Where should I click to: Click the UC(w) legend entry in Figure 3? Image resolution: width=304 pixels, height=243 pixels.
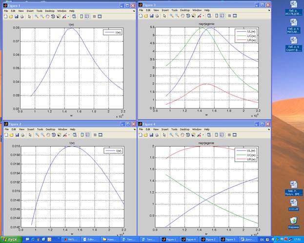[x=246, y=36]
